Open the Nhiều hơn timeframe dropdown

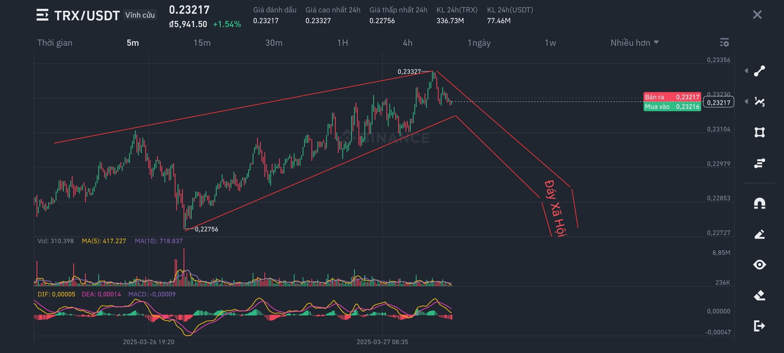(x=634, y=43)
